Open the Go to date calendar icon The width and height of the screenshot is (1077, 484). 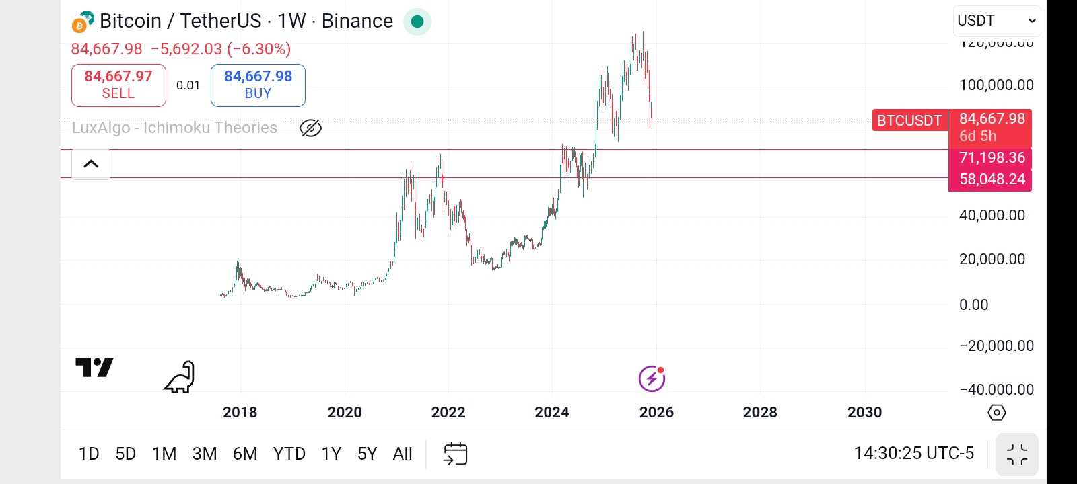tap(455, 454)
